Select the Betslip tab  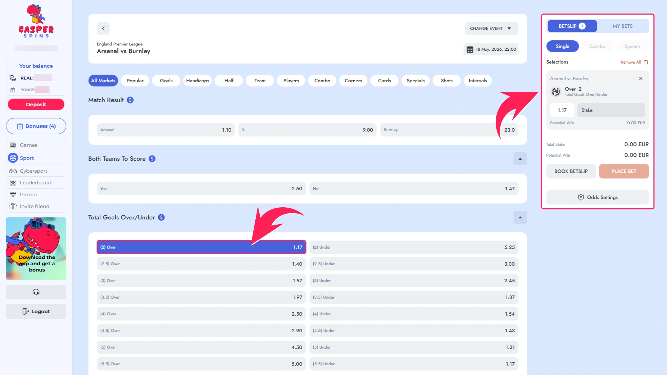(572, 26)
